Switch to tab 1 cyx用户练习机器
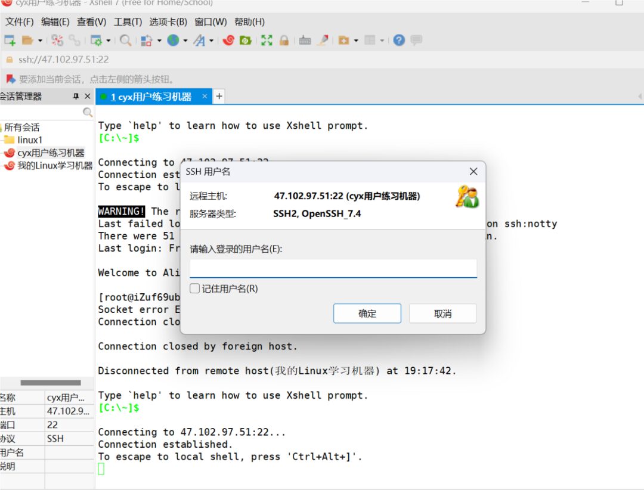 point(151,97)
